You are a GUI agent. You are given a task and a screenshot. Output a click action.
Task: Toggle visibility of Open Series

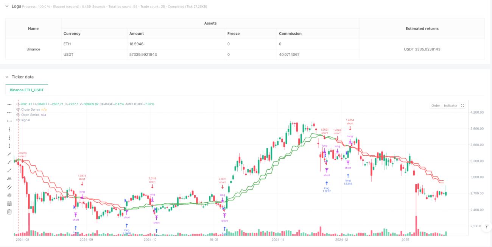click(x=18, y=115)
